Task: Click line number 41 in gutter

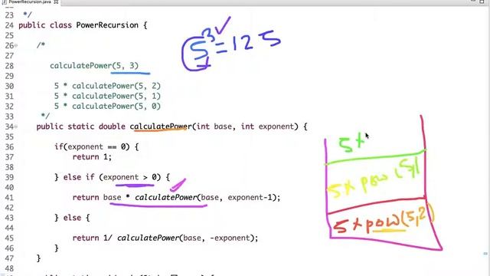Action: pyautogui.click(x=9, y=198)
